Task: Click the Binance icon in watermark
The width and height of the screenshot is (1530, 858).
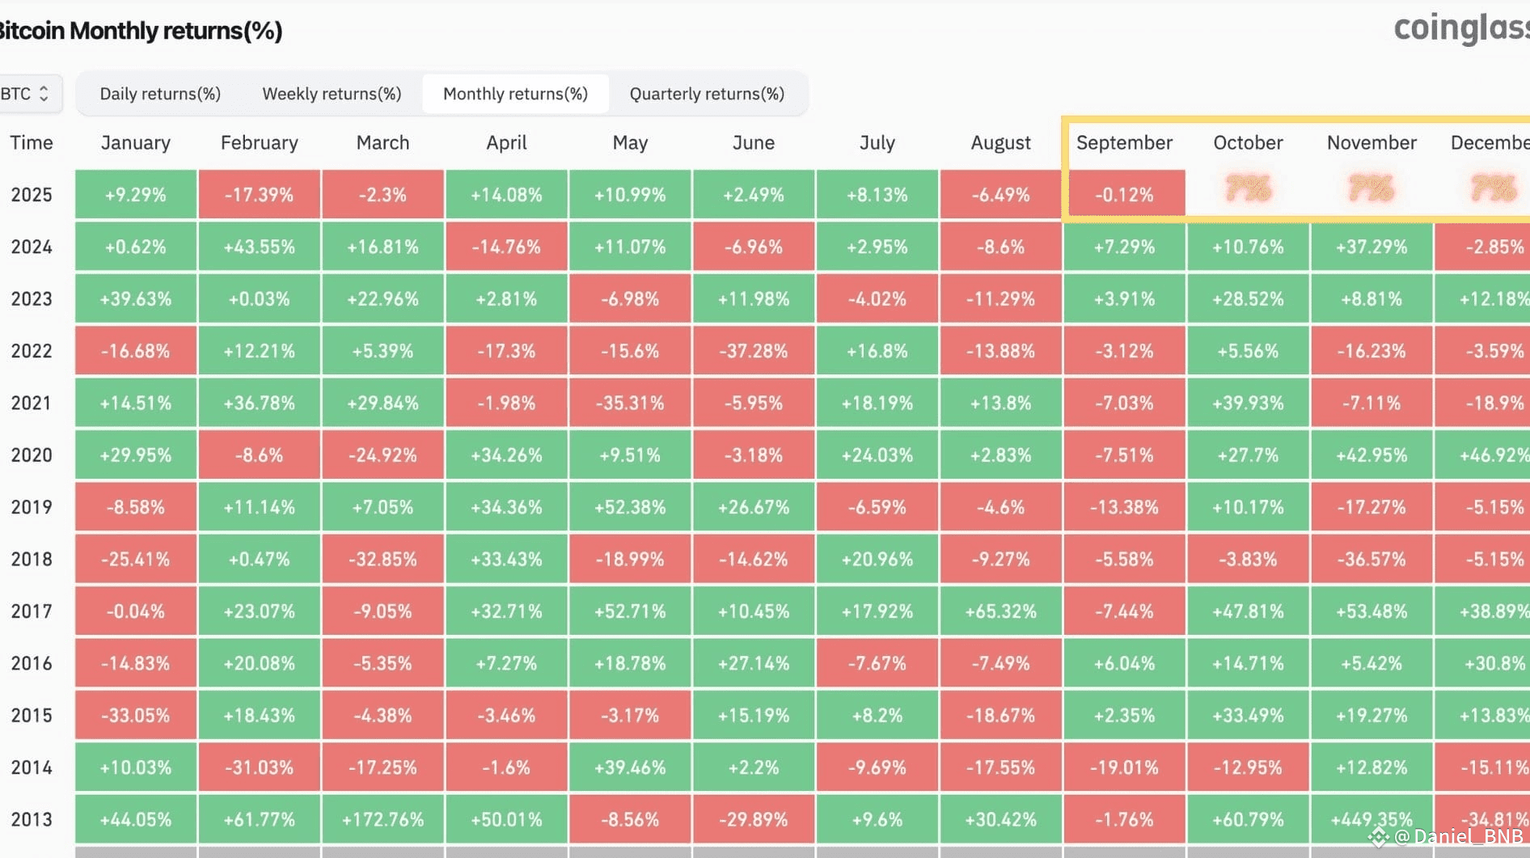Action: click(x=1379, y=836)
